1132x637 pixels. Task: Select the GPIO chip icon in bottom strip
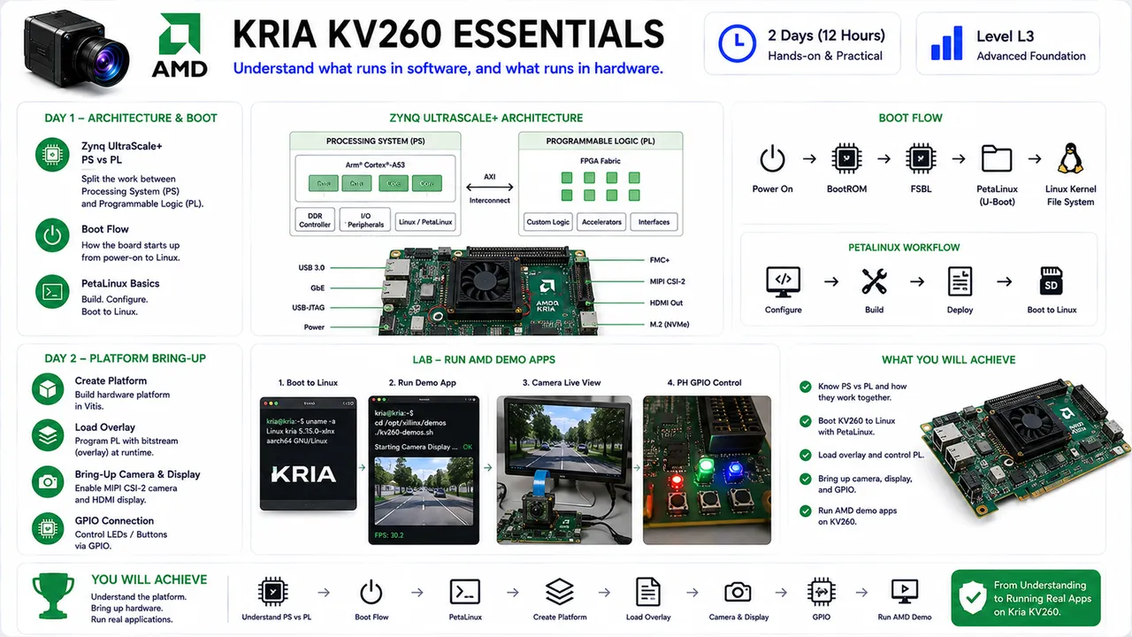tap(822, 592)
